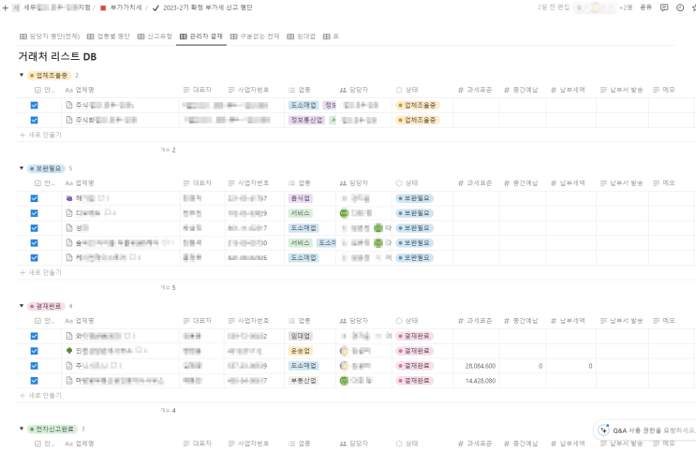
Task: Switch to the 표 view tab
Action: tap(331, 36)
